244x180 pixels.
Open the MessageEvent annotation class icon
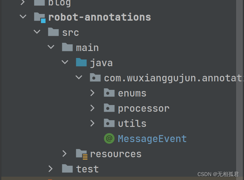click(109, 138)
